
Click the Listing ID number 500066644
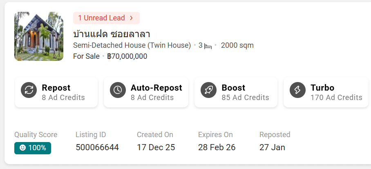[97, 147]
